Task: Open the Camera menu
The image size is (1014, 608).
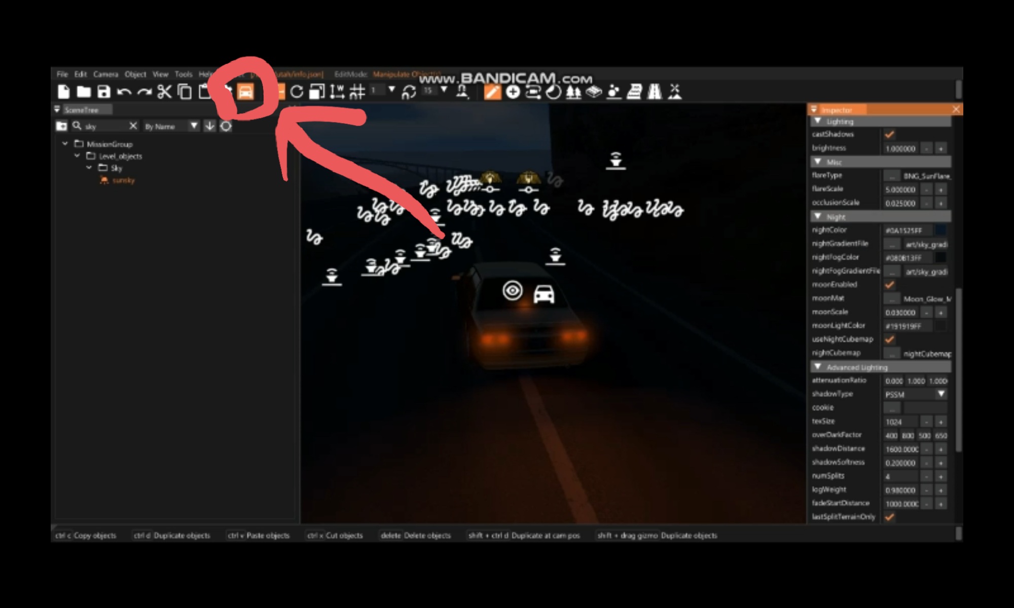Action: click(105, 74)
